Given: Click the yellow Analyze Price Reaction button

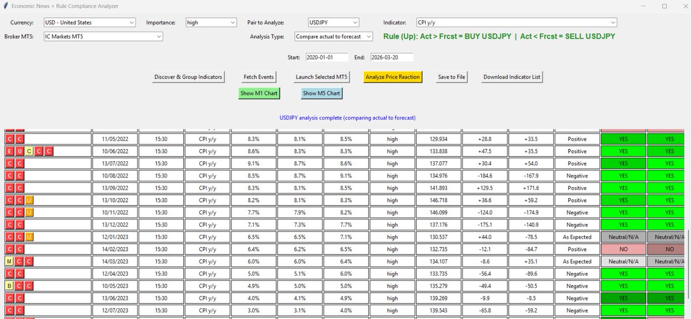Looking at the screenshot, I should click(393, 77).
